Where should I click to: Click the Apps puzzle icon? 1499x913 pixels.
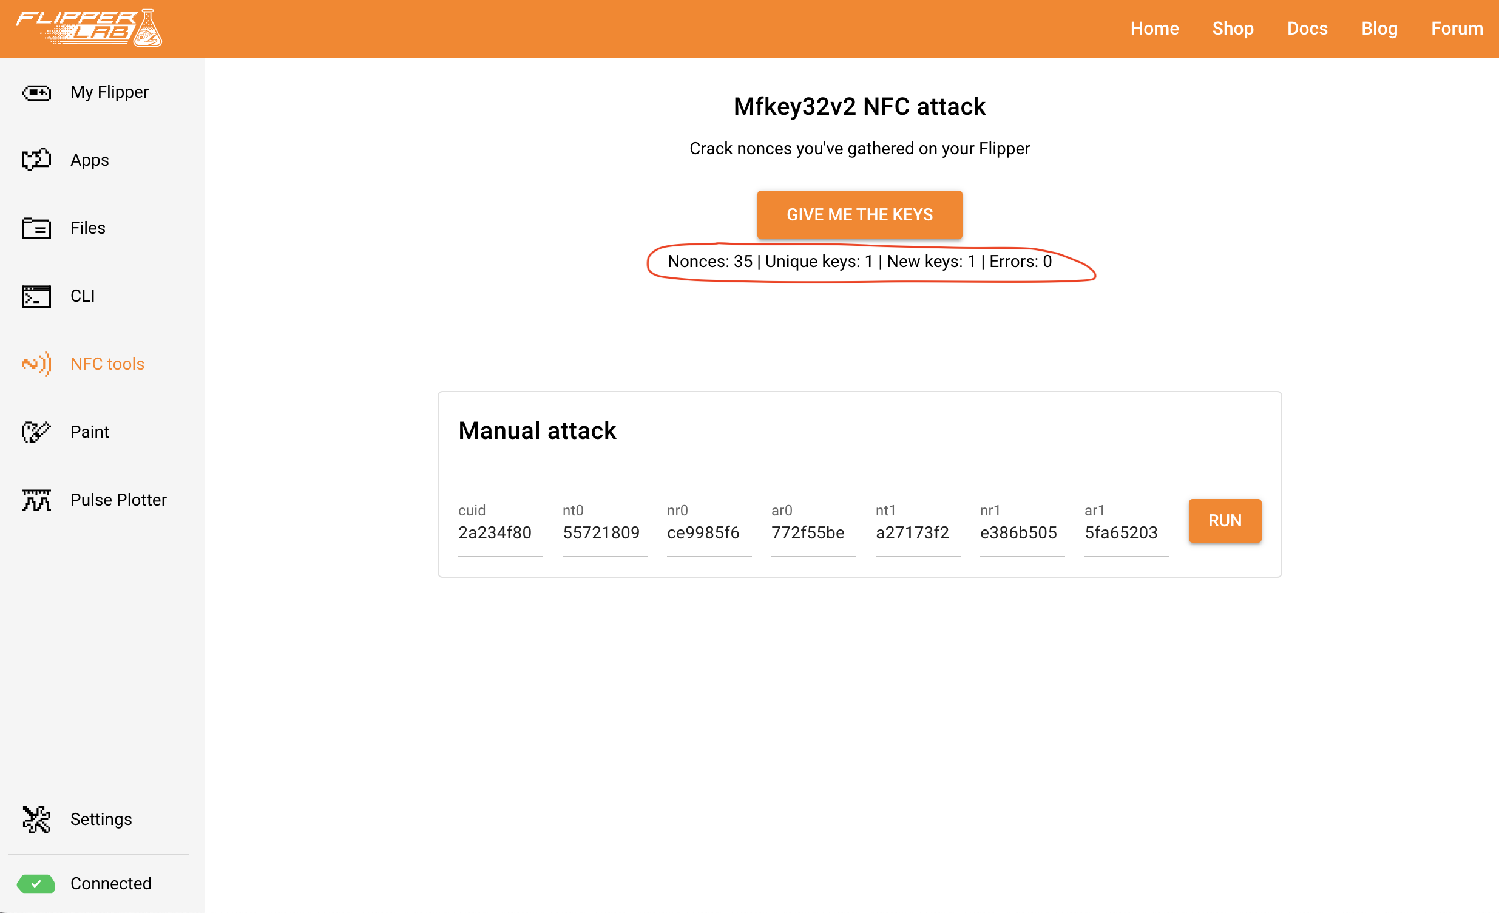coord(36,160)
